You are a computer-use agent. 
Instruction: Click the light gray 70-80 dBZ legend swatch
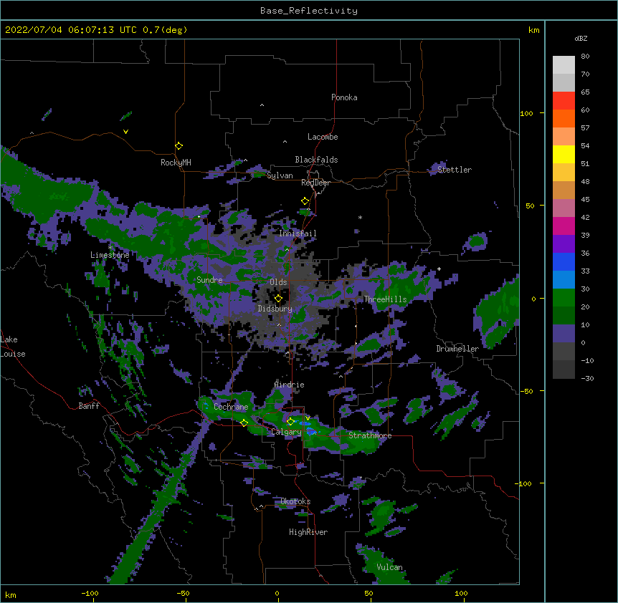point(564,65)
